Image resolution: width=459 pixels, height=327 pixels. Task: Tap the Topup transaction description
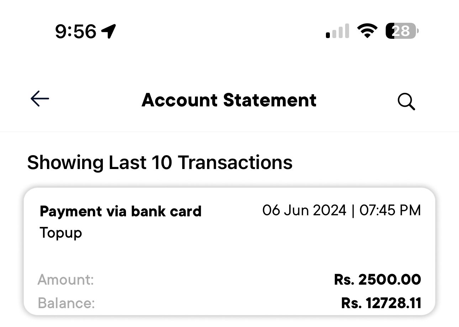pyautogui.click(x=61, y=233)
